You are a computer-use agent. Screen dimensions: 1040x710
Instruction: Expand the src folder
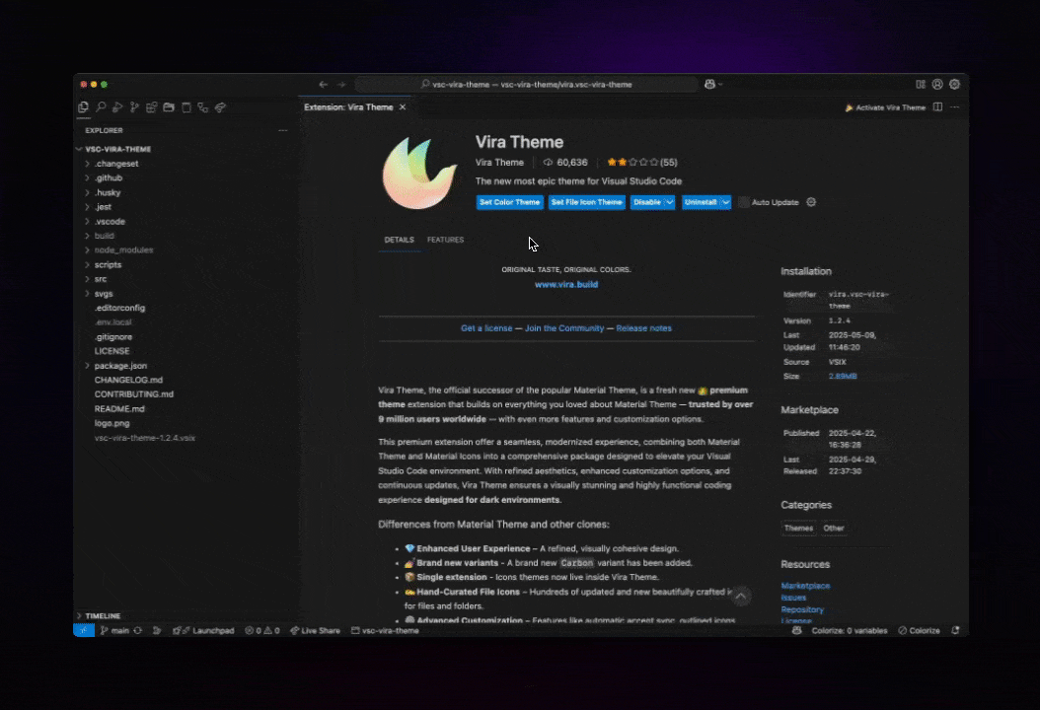click(101, 279)
